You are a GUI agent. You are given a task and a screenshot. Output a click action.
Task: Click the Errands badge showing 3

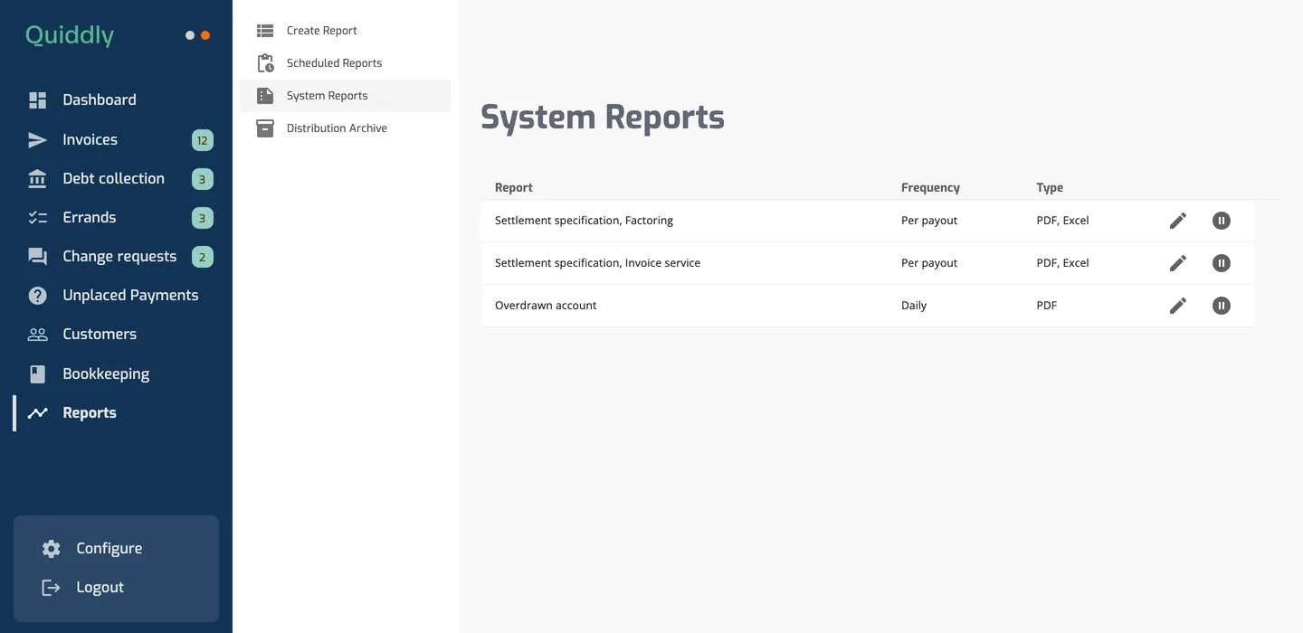coord(203,218)
